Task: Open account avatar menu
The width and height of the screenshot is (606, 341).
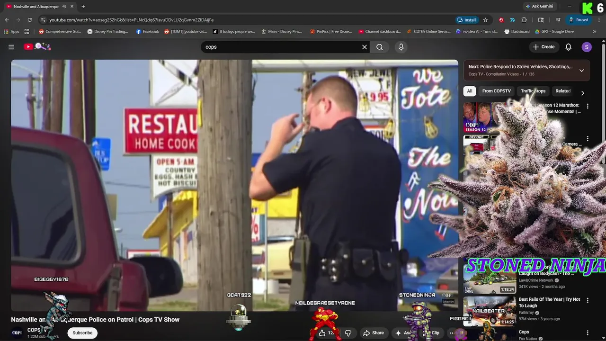Action: (587, 47)
